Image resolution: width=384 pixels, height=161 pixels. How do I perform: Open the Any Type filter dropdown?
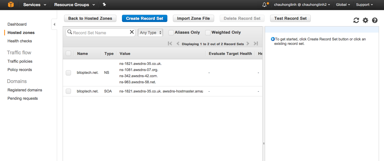click(x=150, y=33)
